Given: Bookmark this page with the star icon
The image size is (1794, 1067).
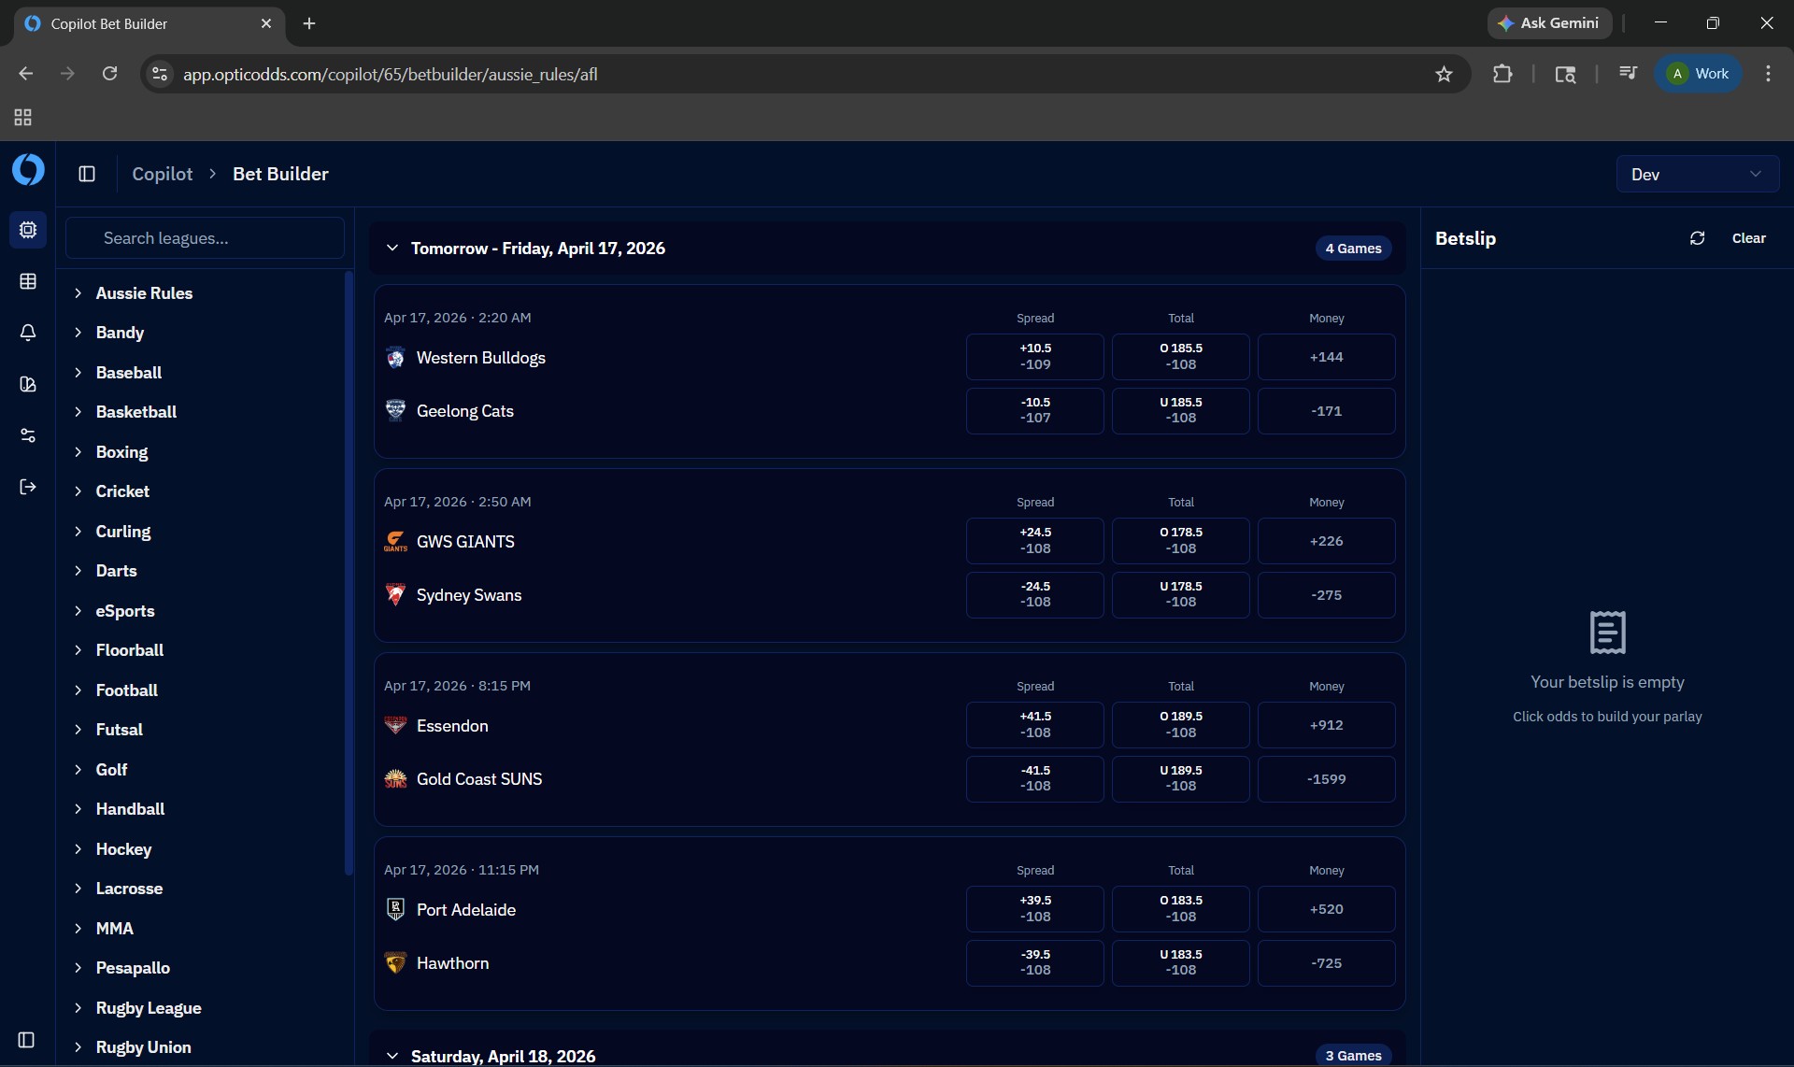Looking at the screenshot, I should (x=1444, y=74).
